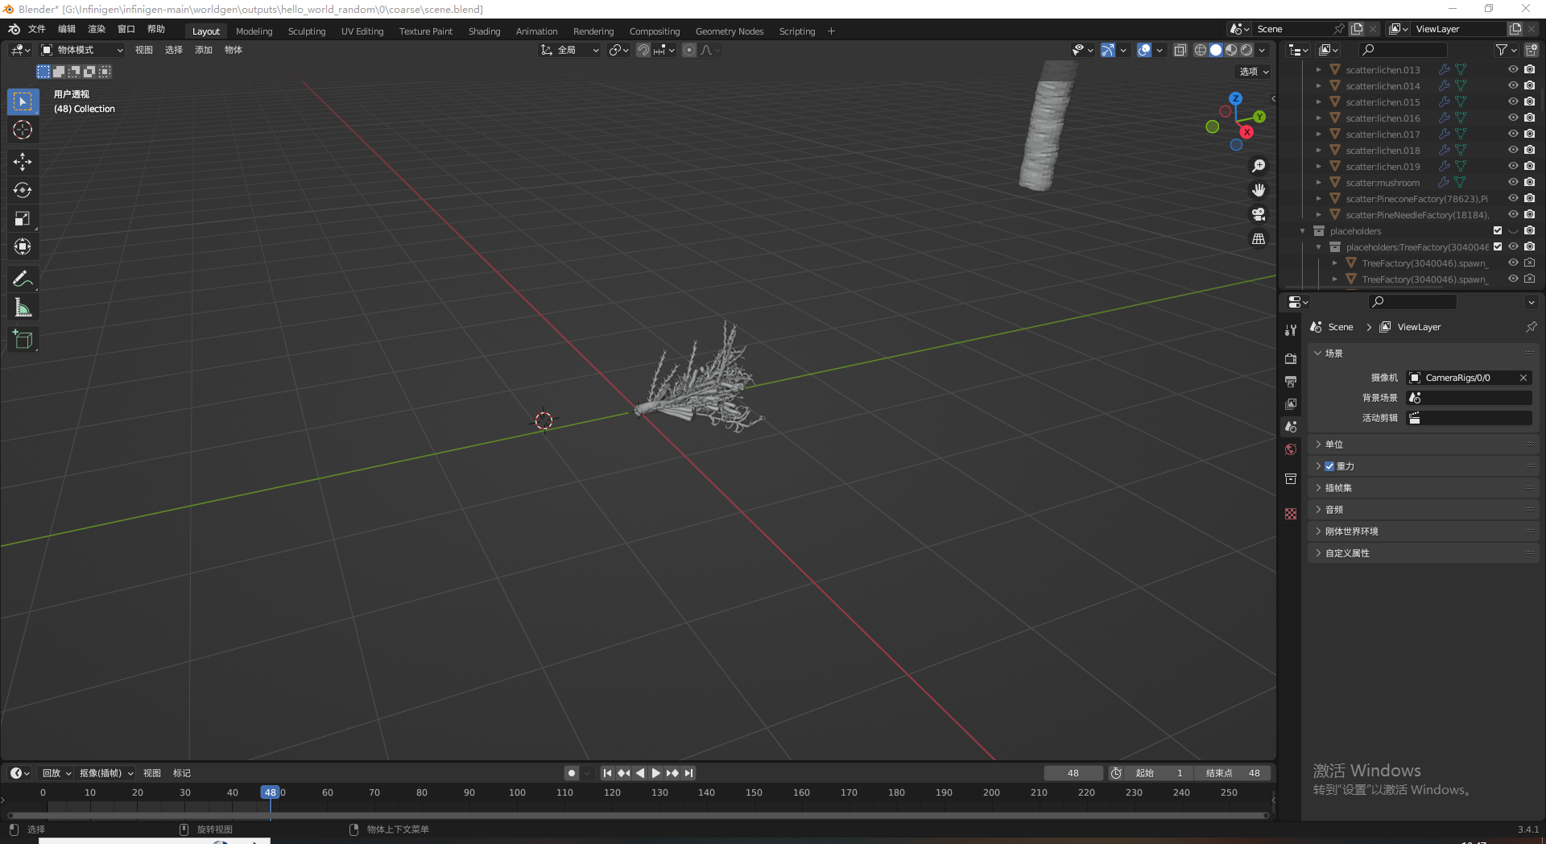Open the 选项 dropdown in the viewport
Image resolution: width=1546 pixels, height=844 pixels.
1253,72
